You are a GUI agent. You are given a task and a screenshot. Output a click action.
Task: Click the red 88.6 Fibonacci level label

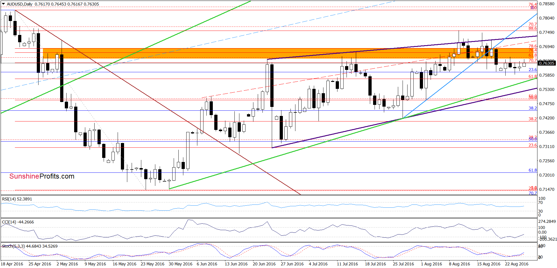[533, 28]
